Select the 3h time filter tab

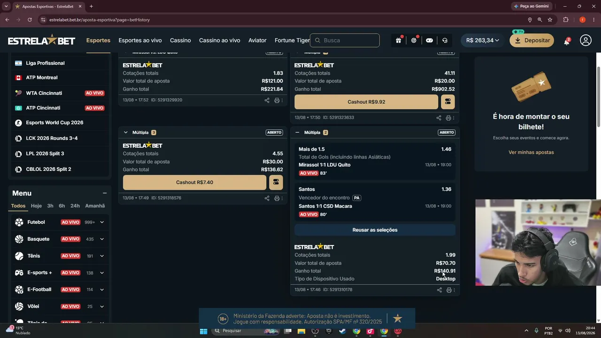(x=50, y=206)
